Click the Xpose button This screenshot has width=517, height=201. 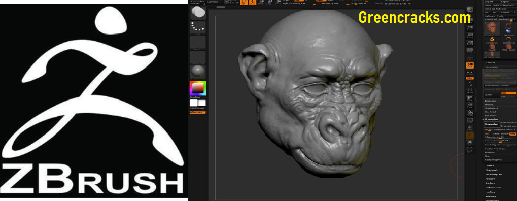[x=470, y=150]
